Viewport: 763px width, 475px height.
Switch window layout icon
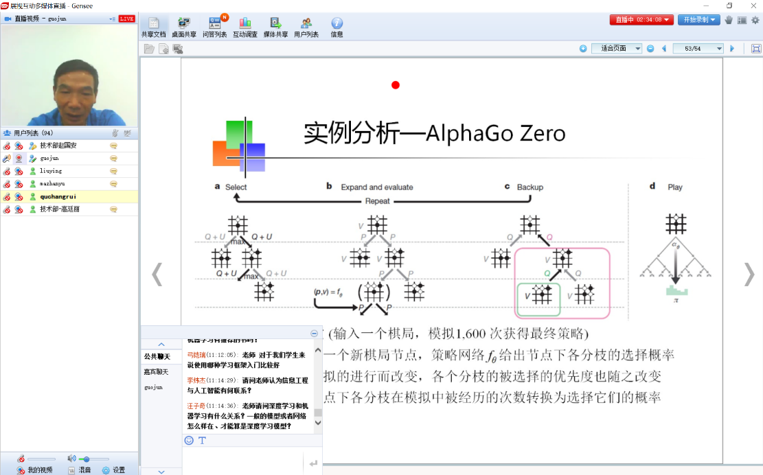click(x=742, y=20)
